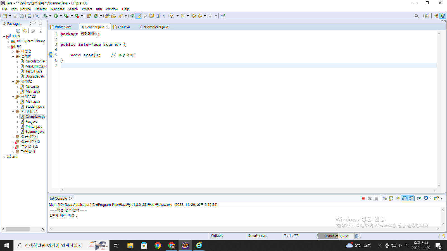Click the Open Perspective icon
The height and width of the screenshot is (251, 447).
click(427, 16)
